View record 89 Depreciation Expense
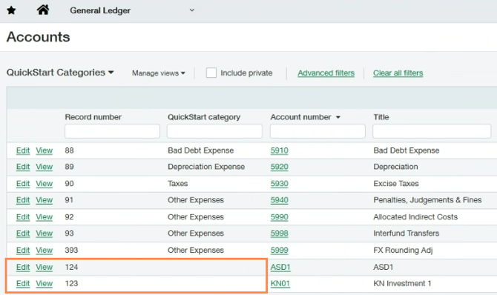Viewport: 497px width, 295px height. pos(44,167)
